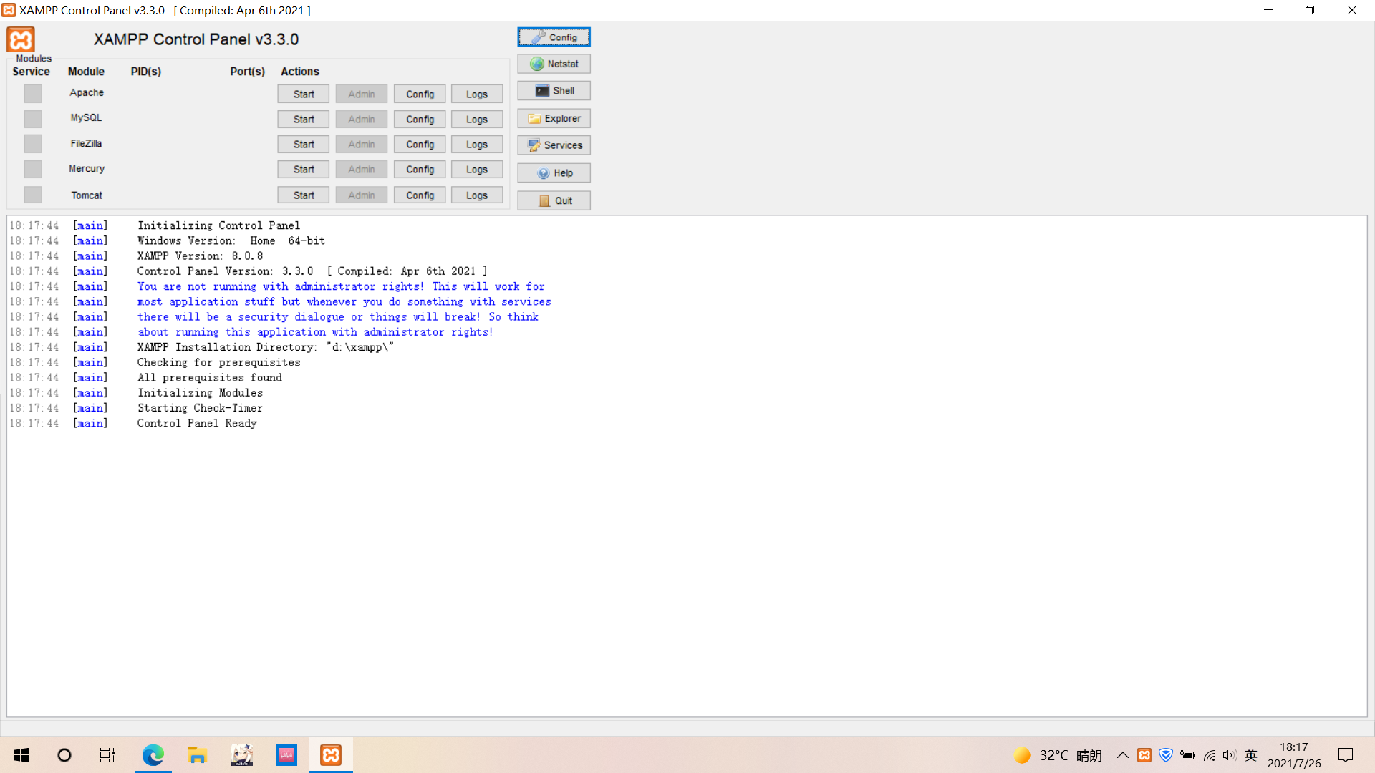Quit XAMPP with the door icon
The image size is (1375, 773).
pyautogui.click(x=554, y=200)
